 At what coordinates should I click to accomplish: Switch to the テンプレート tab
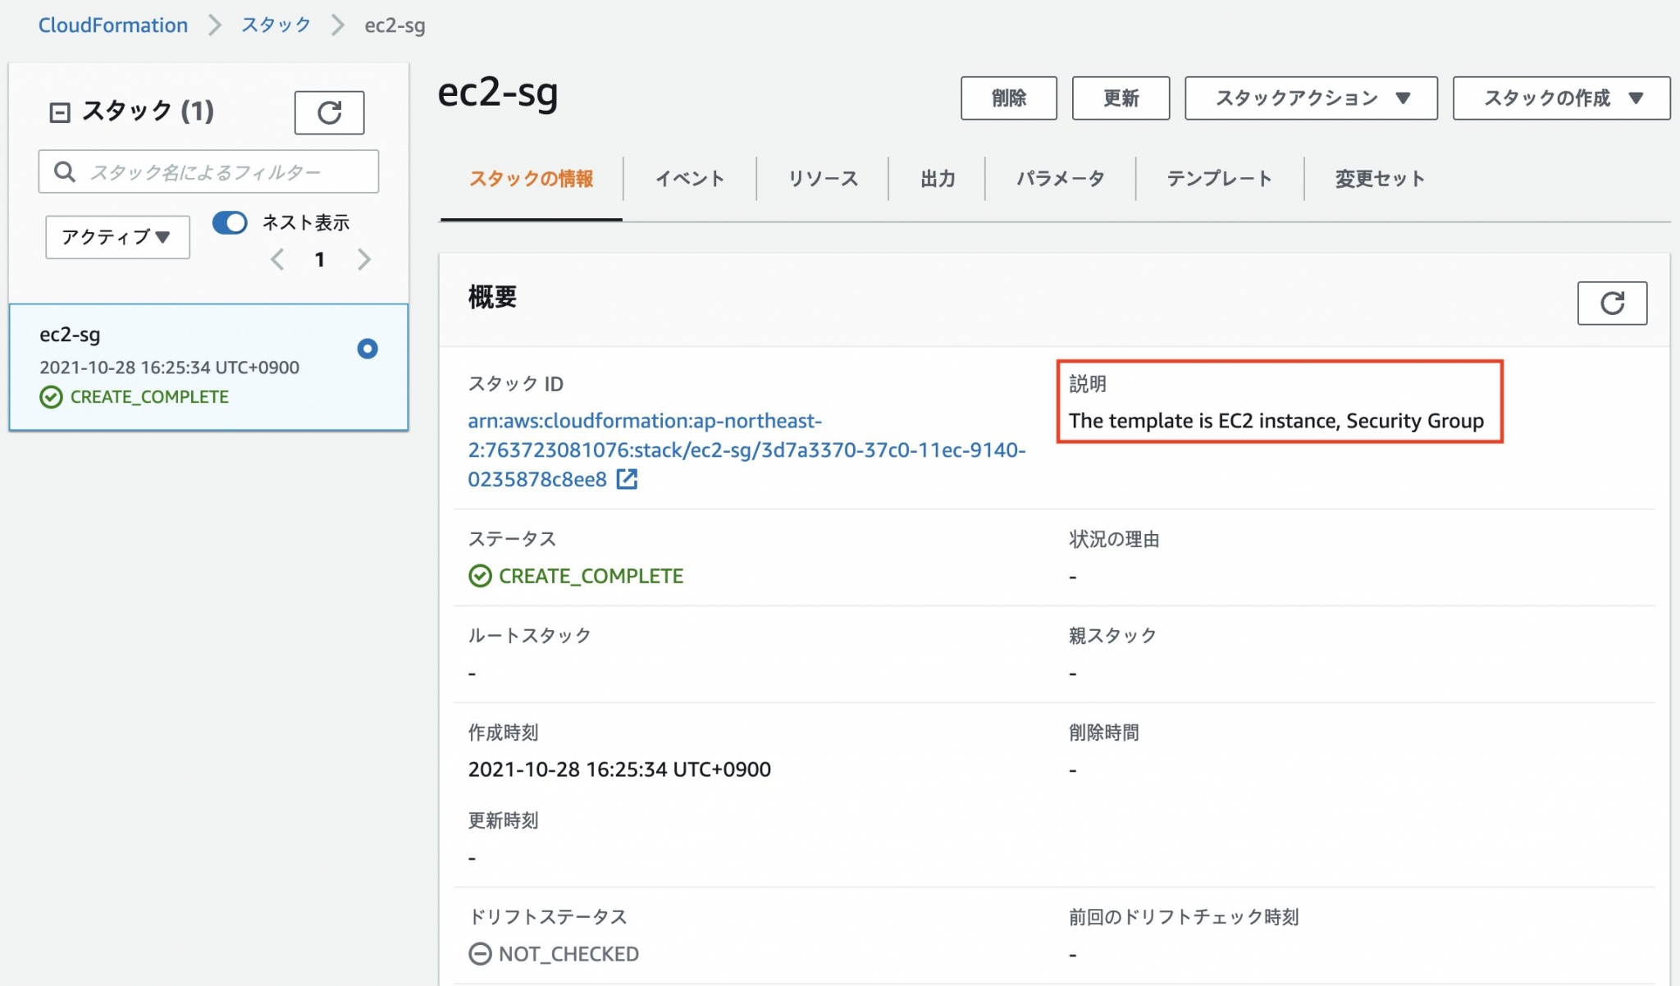[x=1219, y=178]
